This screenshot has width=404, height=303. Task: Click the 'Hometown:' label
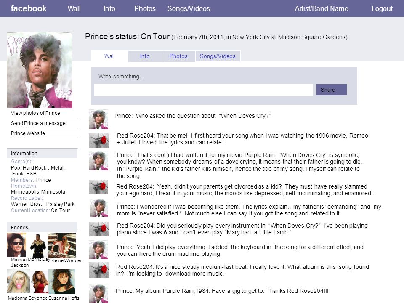[24, 186]
